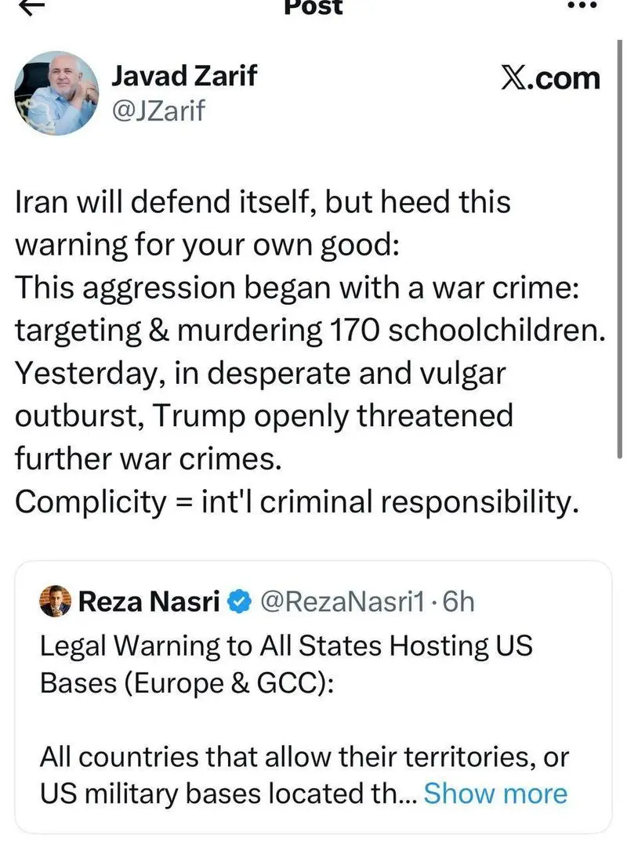The image size is (627, 850).
Task: Click the X.com logo watermark
Action: click(x=550, y=78)
